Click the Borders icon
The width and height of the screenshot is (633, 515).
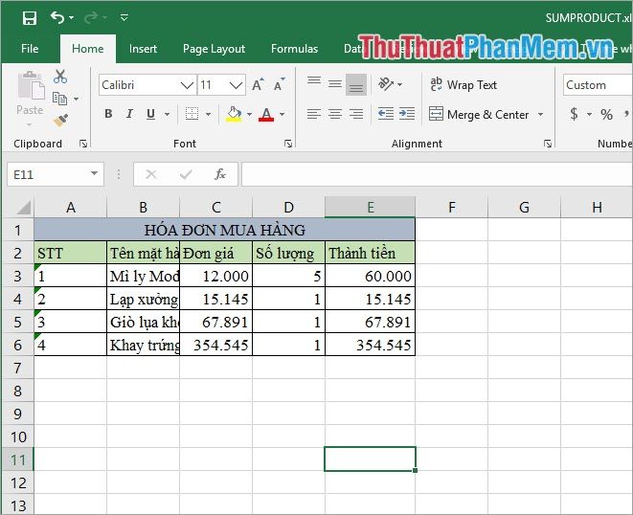192,114
